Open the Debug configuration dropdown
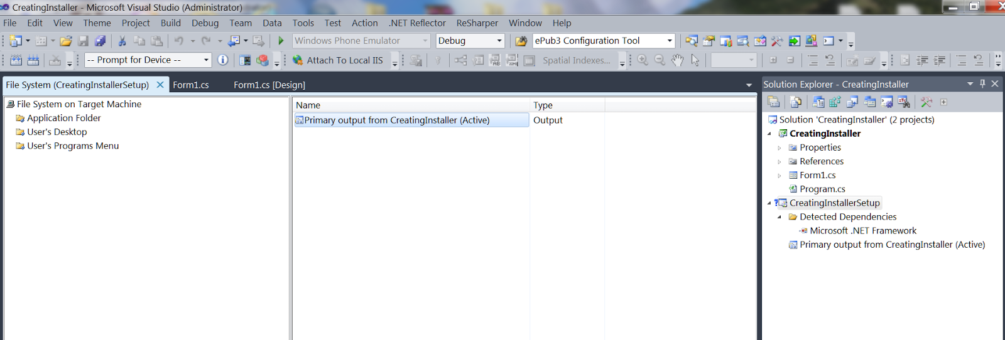The width and height of the screenshot is (1005, 340). [499, 41]
